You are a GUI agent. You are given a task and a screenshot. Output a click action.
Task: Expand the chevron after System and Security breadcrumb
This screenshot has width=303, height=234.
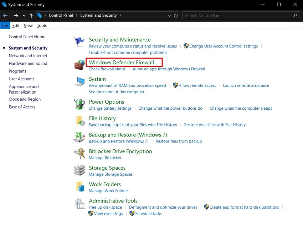coord(120,15)
